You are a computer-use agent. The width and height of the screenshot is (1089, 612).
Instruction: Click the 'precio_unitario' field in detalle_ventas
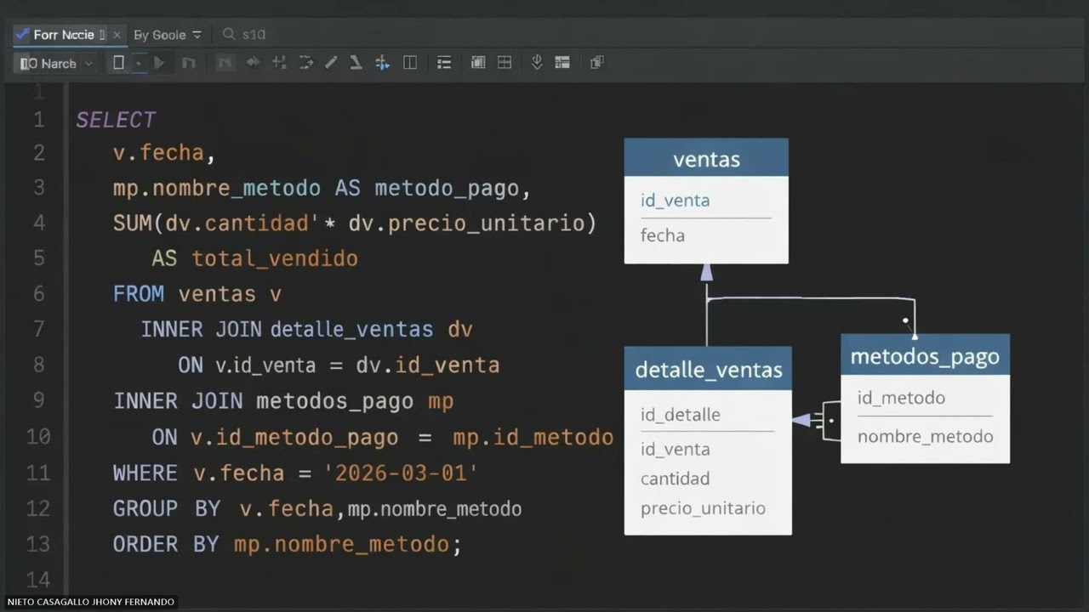[x=703, y=508]
